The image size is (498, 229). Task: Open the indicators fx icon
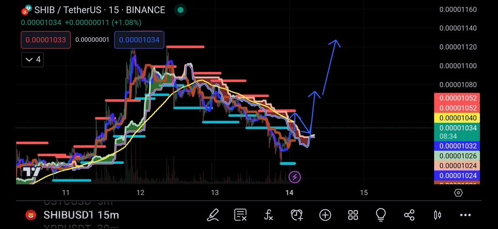click(x=269, y=215)
